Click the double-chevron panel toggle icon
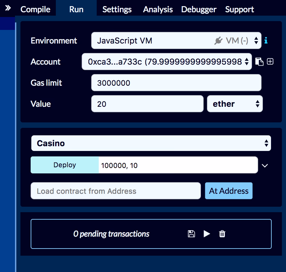The height and width of the screenshot is (272, 286). (x=8, y=8)
